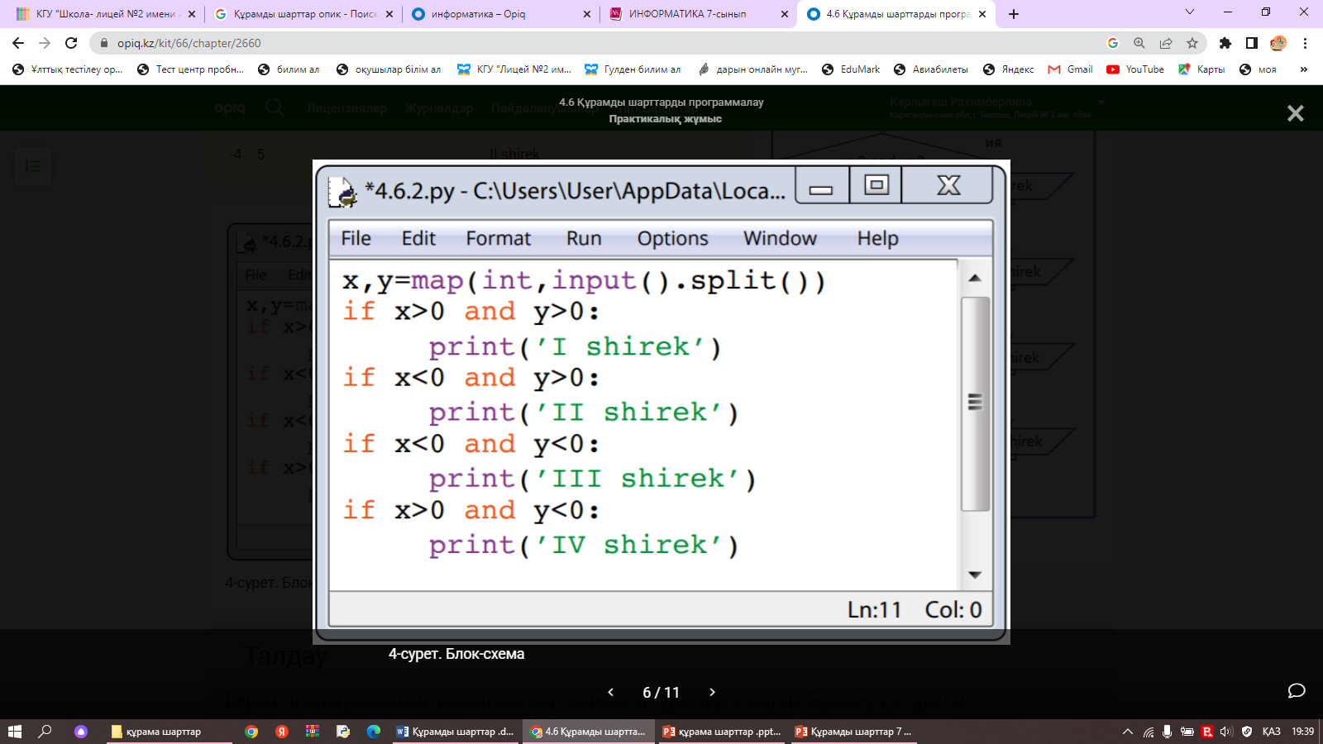Image resolution: width=1323 pixels, height=744 pixels.
Task: Close the image lightbox with the X
Action: (x=1295, y=113)
